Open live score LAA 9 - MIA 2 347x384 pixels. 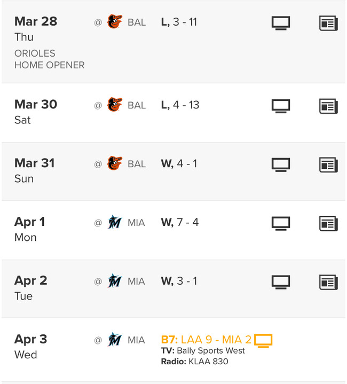tap(206, 340)
